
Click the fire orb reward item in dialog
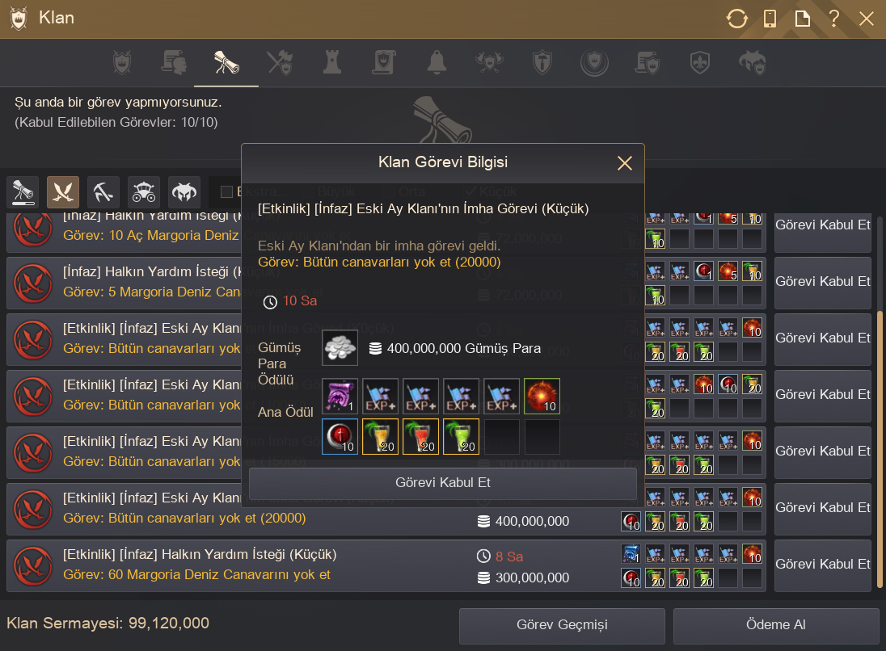pos(542,396)
